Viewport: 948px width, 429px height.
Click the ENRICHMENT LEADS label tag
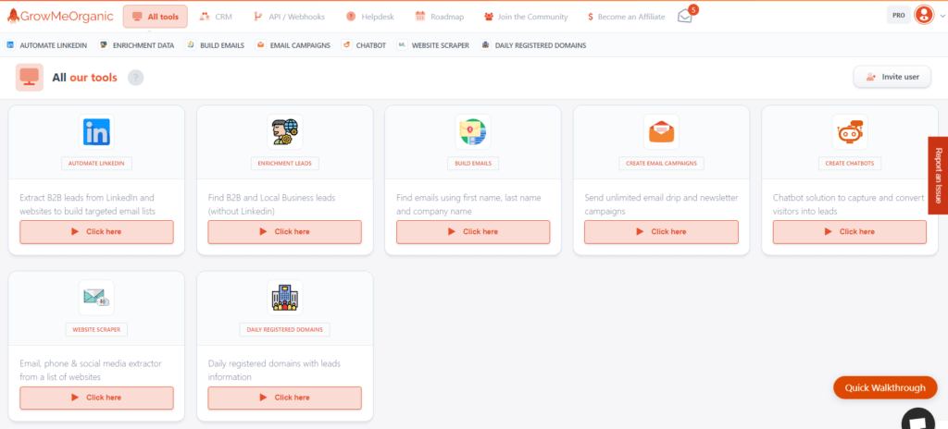[285, 163]
